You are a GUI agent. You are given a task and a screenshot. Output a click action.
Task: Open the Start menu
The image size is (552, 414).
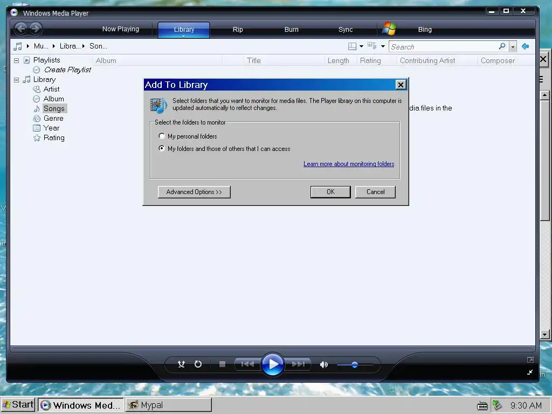18,404
